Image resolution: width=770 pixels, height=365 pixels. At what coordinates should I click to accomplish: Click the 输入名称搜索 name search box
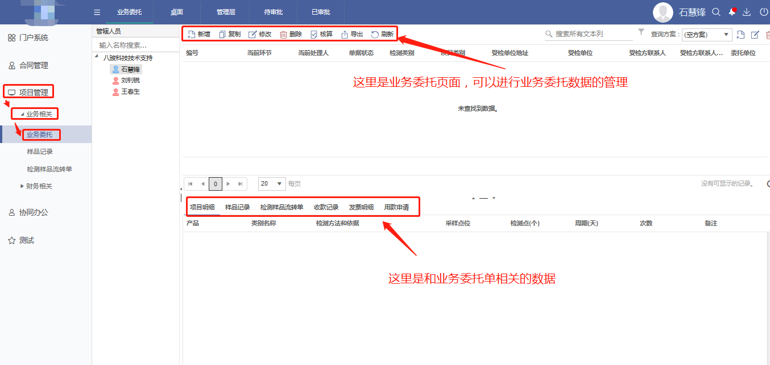tap(135, 45)
